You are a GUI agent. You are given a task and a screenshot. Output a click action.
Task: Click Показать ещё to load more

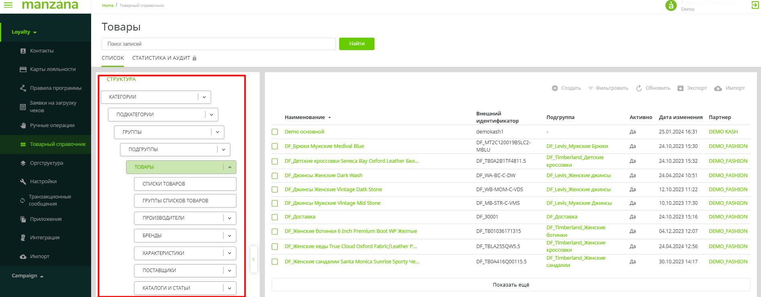pos(511,285)
